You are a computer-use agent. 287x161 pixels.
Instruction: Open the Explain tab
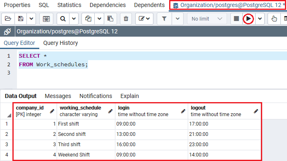(x=129, y=96)
